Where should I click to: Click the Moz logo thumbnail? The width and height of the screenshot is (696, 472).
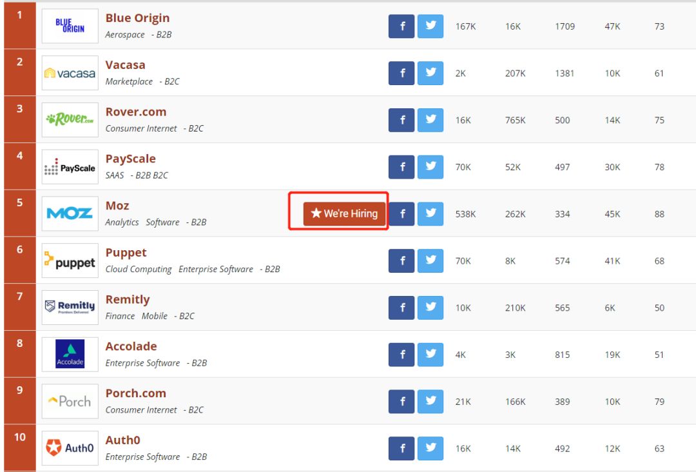tap(70, 213)
